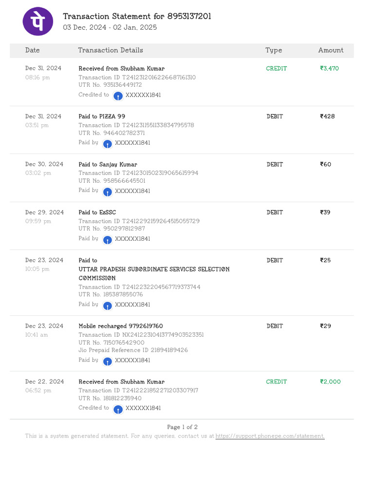Select the "Paid to PIZZA 99" title
374x499 pixels.
(x=102, y=116)
